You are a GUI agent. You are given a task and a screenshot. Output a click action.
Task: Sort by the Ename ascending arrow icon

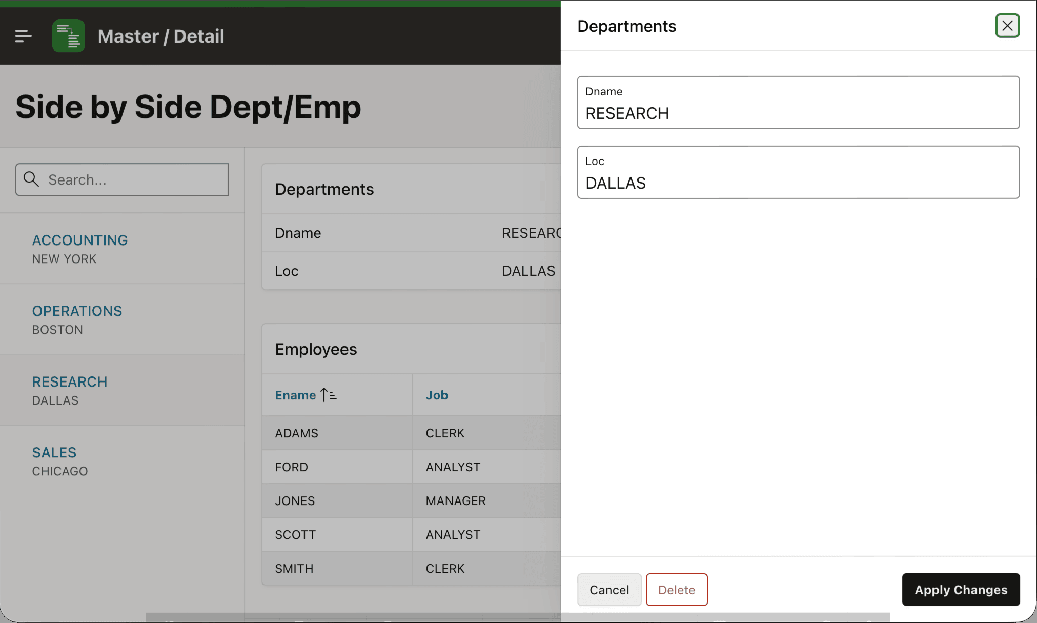(329, 395)
